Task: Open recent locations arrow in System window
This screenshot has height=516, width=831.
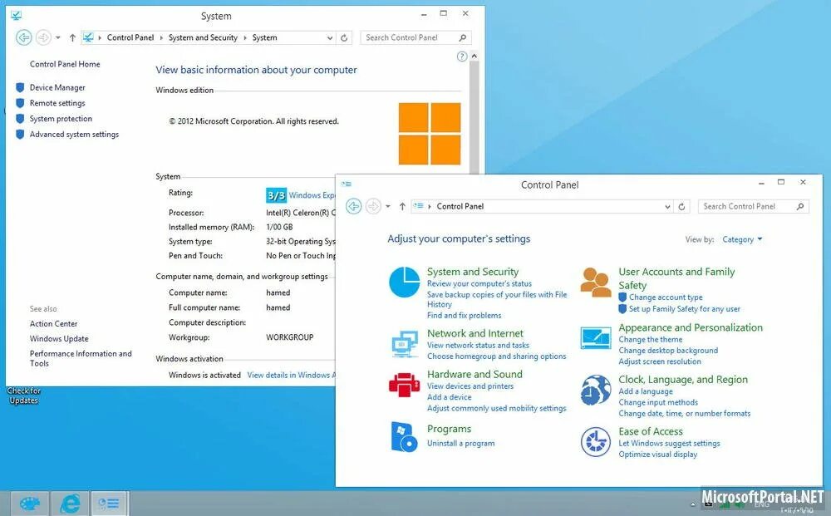Action: (x=58, y=37)
